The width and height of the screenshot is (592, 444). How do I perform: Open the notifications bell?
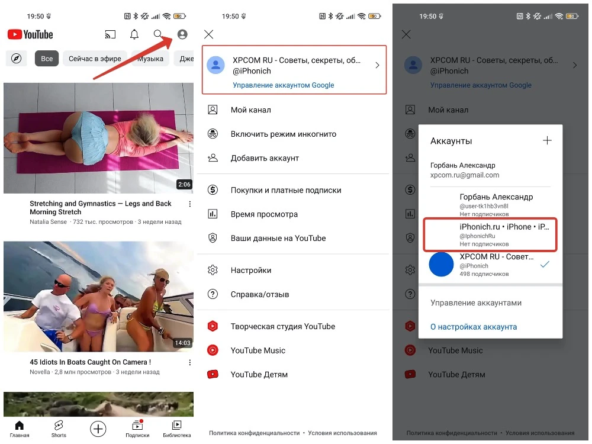[x=134, y=35]
